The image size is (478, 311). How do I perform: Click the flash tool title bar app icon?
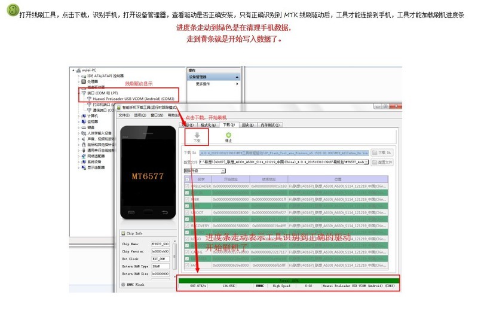pos(119,108)
